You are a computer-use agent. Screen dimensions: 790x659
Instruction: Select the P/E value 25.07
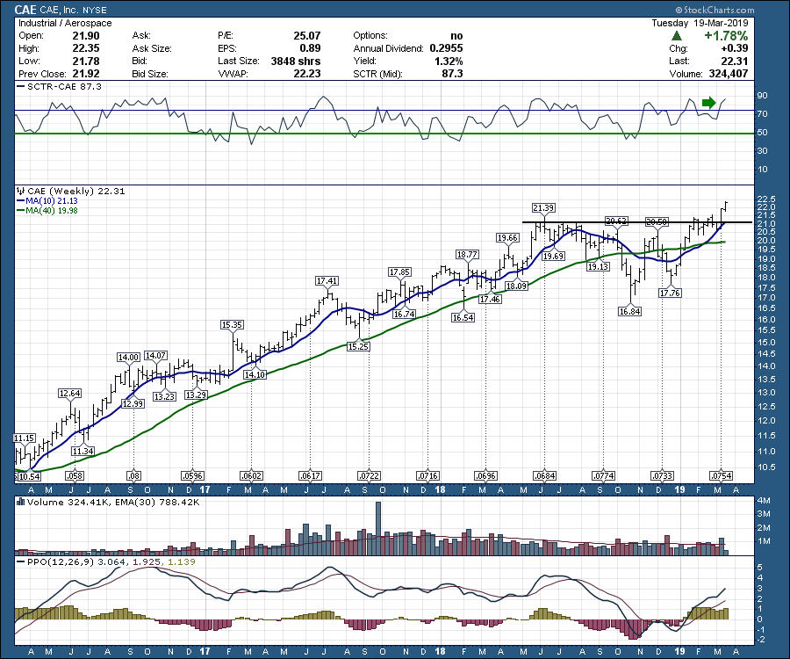pos(307,36)
